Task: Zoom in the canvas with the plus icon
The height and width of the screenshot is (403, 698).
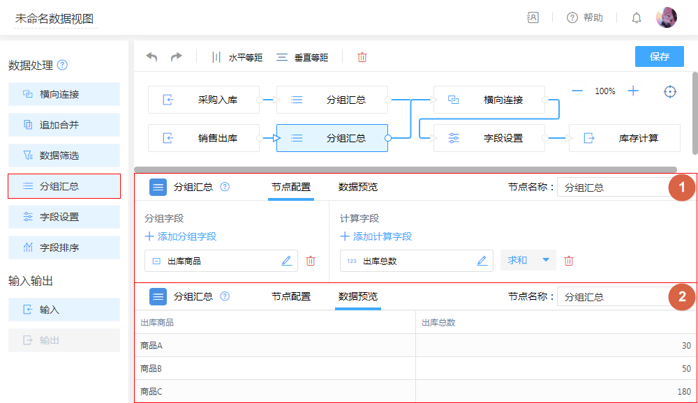Action: [633, 91]
